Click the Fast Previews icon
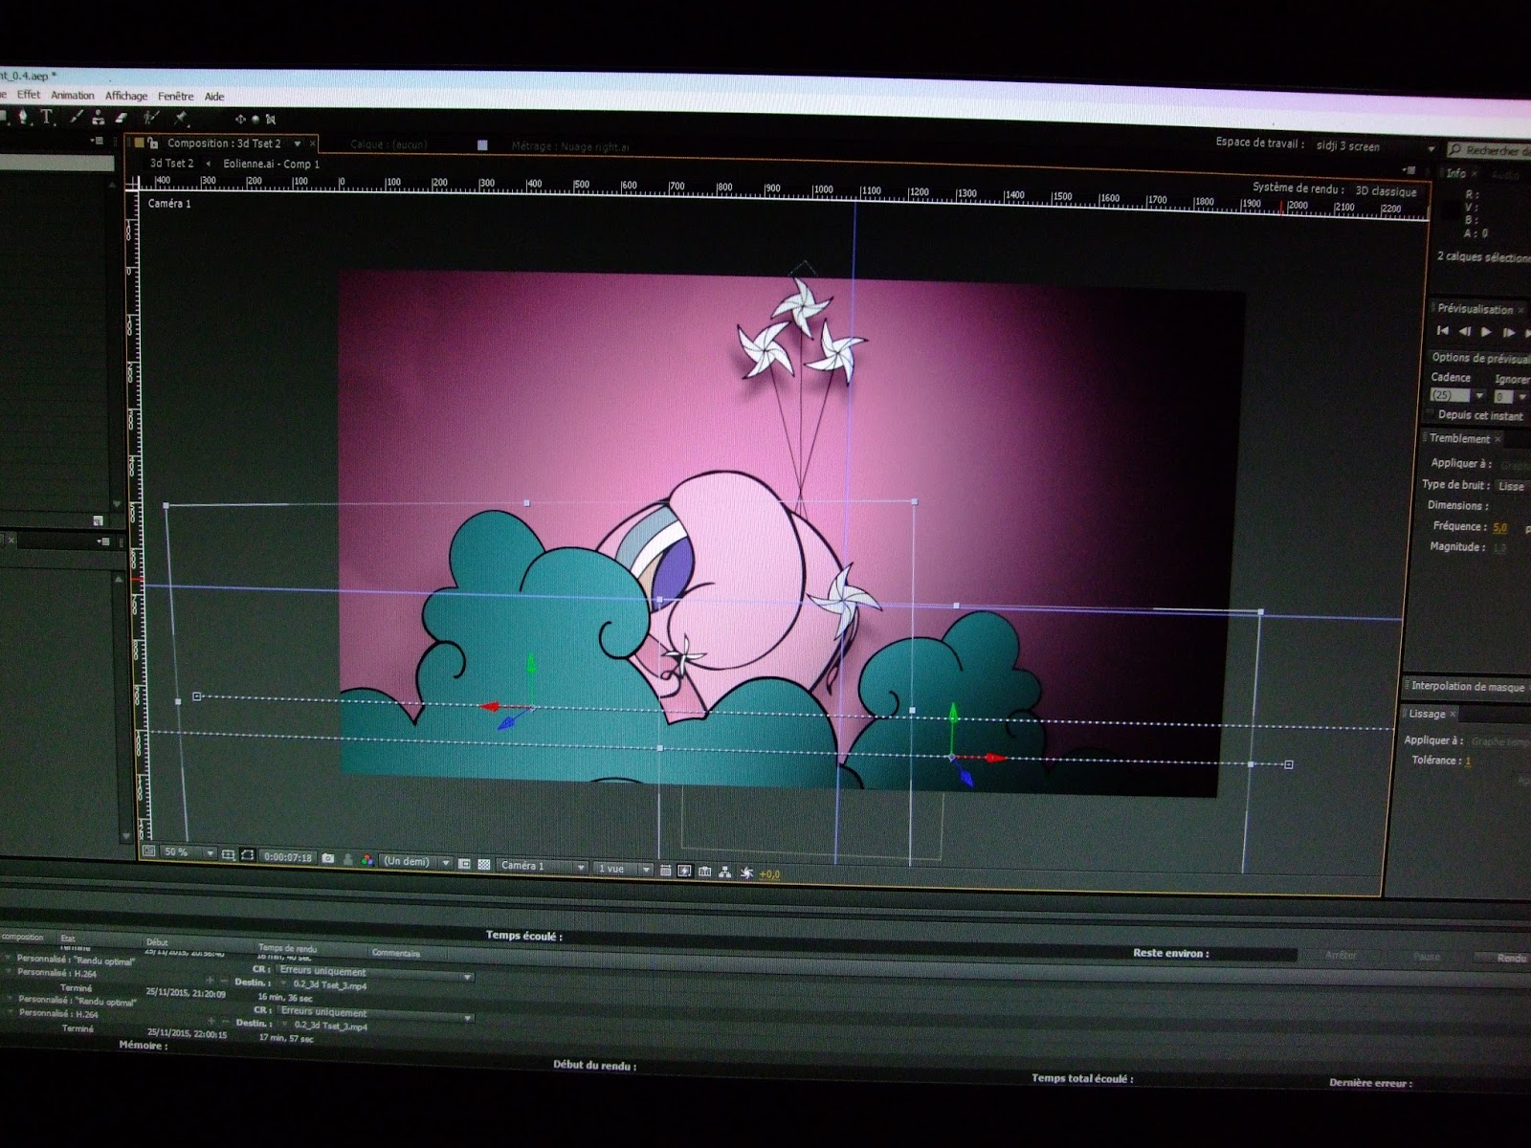 pyautogui.click(x=685, y=871)
